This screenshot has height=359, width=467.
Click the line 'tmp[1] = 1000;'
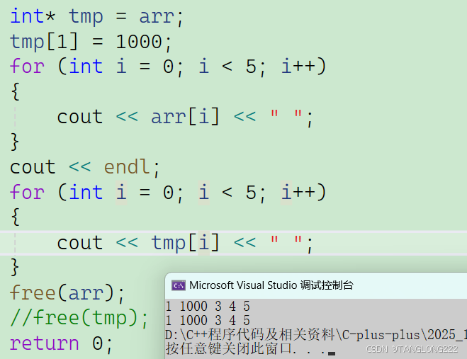click(x=91, y=42)
